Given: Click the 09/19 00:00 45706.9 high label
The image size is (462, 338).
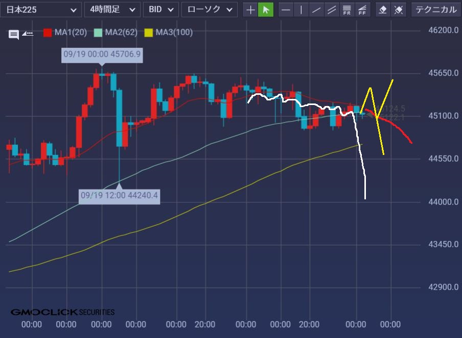Looking at the screenshot, I should pos(102,54).
